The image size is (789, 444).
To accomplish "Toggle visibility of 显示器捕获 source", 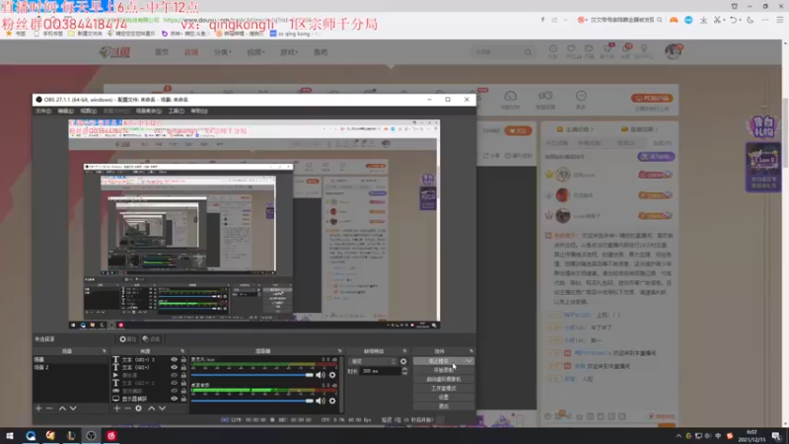I will (175, 399).
